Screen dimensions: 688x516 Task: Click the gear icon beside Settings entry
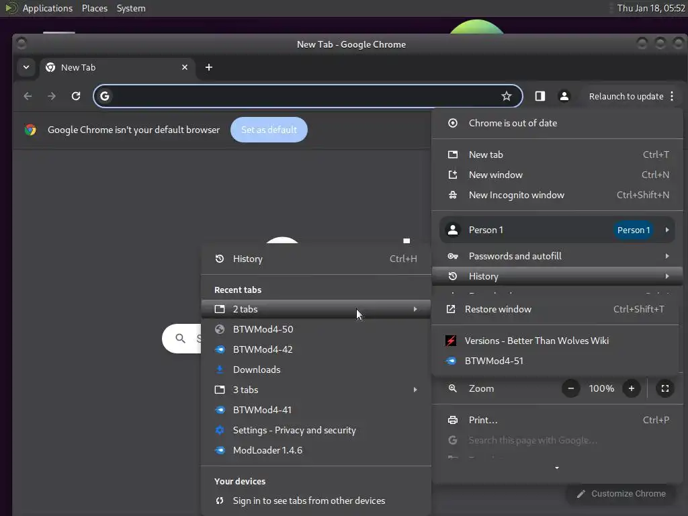[x=220, y=430]
